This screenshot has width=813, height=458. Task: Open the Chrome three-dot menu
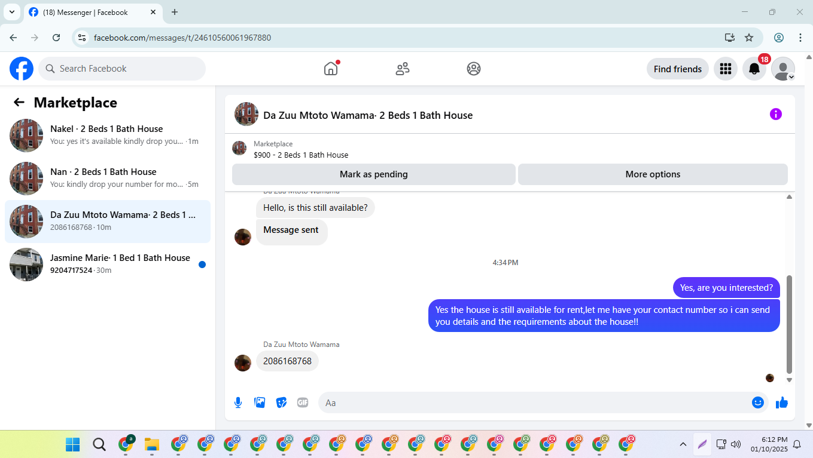(800, 38)
